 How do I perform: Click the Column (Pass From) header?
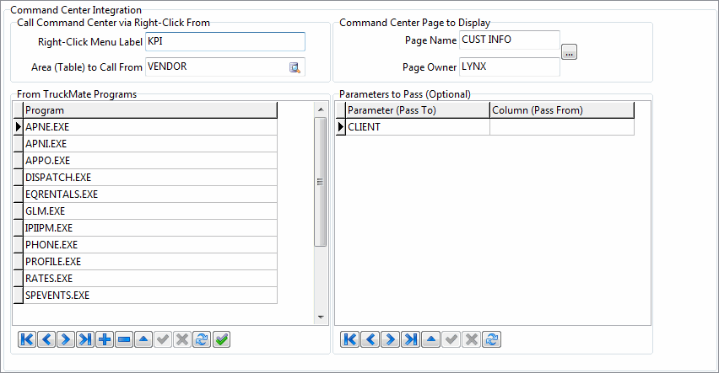pos(561,110)
